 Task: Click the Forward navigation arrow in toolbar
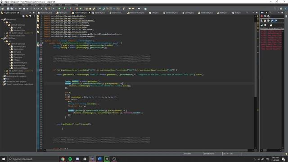point(139,9)
